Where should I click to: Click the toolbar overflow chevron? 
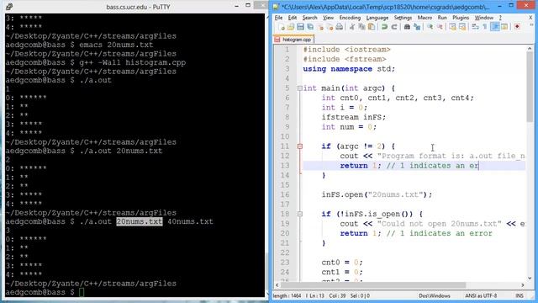click(x=531, y=25)
